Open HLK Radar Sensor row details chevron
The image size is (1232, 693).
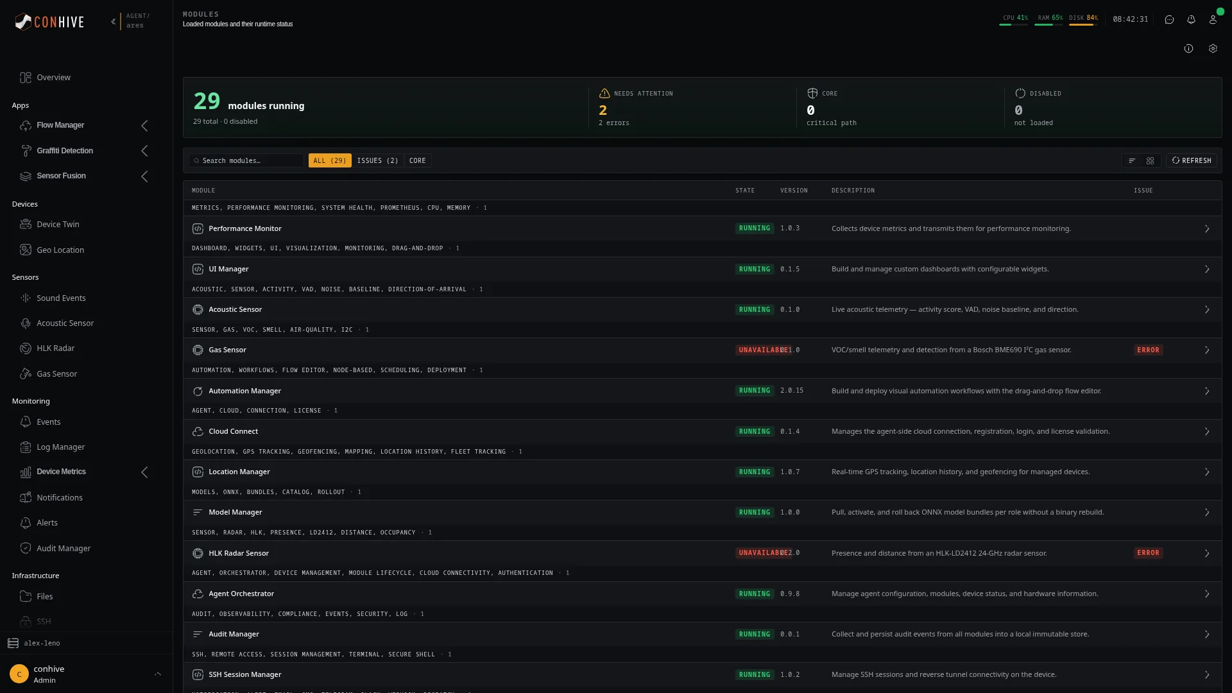1207,554
